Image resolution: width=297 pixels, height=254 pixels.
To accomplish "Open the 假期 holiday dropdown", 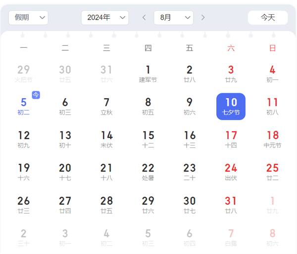I will pos(28,18).
